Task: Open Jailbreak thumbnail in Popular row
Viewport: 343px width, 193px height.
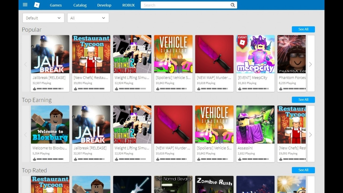Action: (x=50, y=54)
